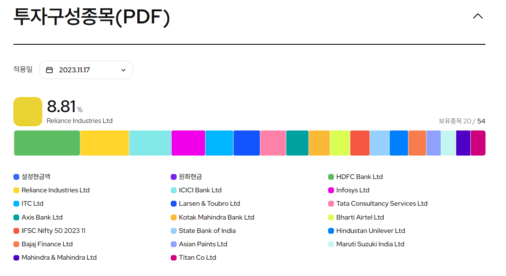Click the 8.81% weight value
Screen dimensions: 506x276
point(65,107)
